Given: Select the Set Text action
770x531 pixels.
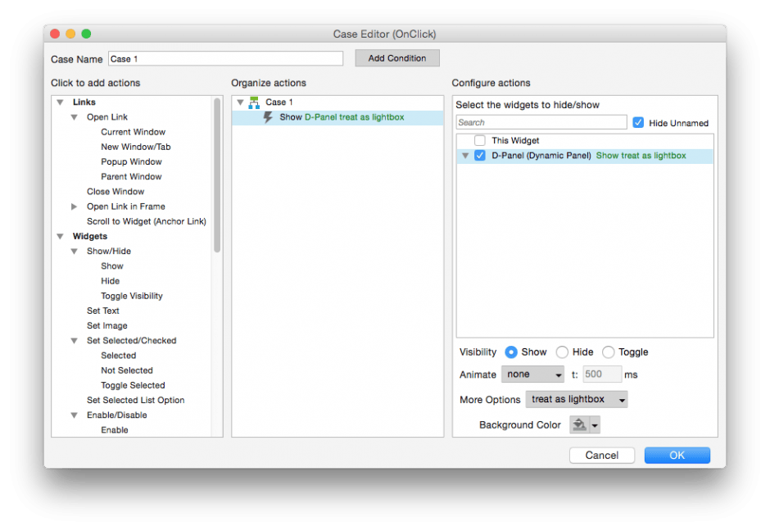Looking at the screenshot, I should pos(103,311).
